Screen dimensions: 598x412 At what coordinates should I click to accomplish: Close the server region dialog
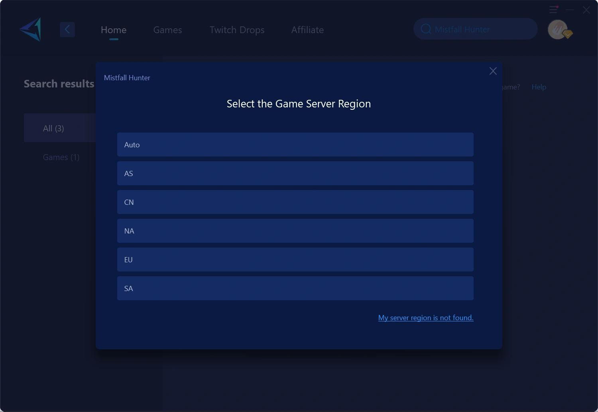pos(493,71)
